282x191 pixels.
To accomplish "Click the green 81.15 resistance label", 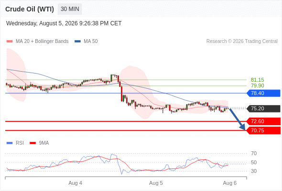I will pyautogui.click(x=257, y=80).
